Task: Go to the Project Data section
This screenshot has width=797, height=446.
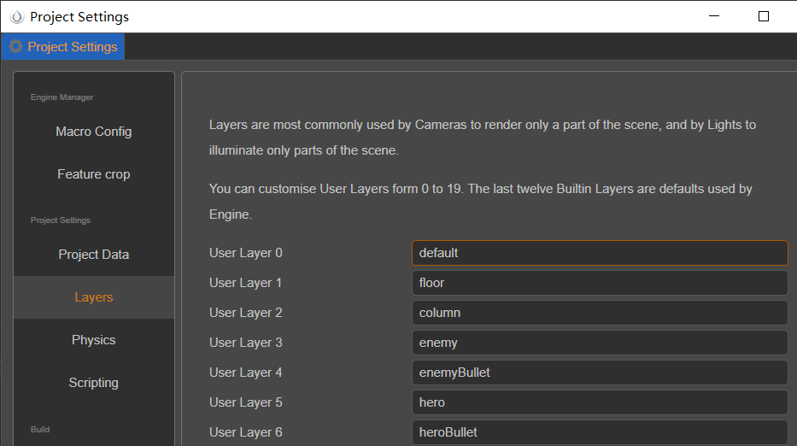Action: point(94,255)
